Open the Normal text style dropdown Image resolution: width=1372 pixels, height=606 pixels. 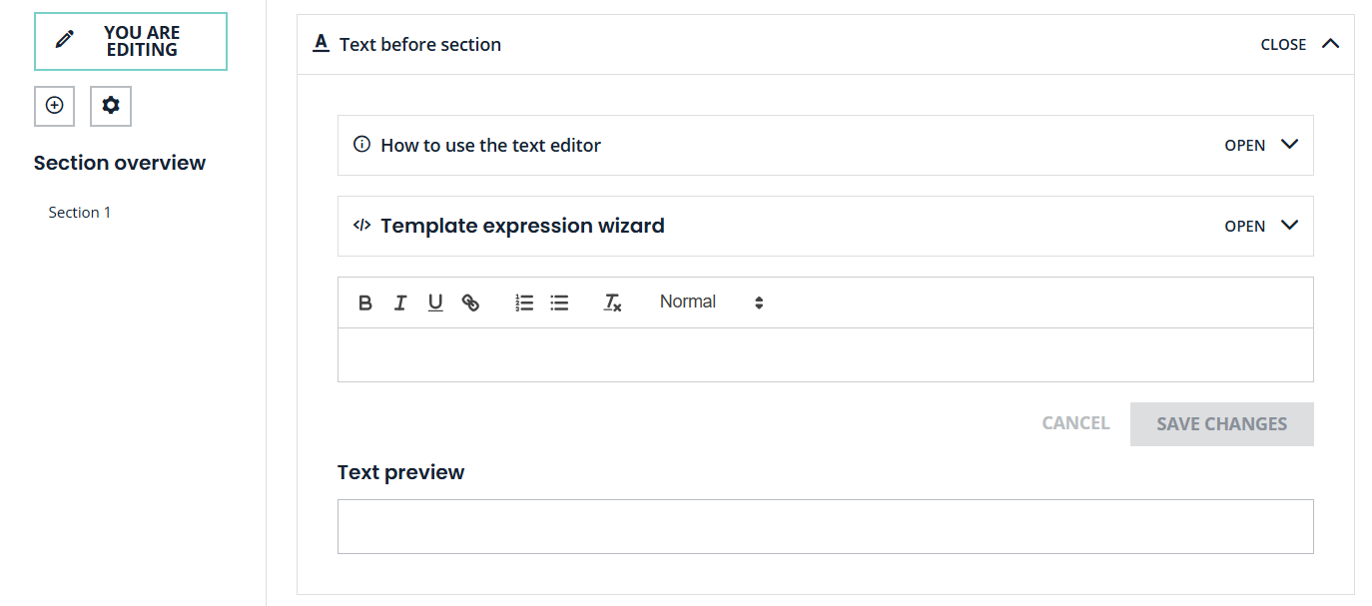coord(711,303)
